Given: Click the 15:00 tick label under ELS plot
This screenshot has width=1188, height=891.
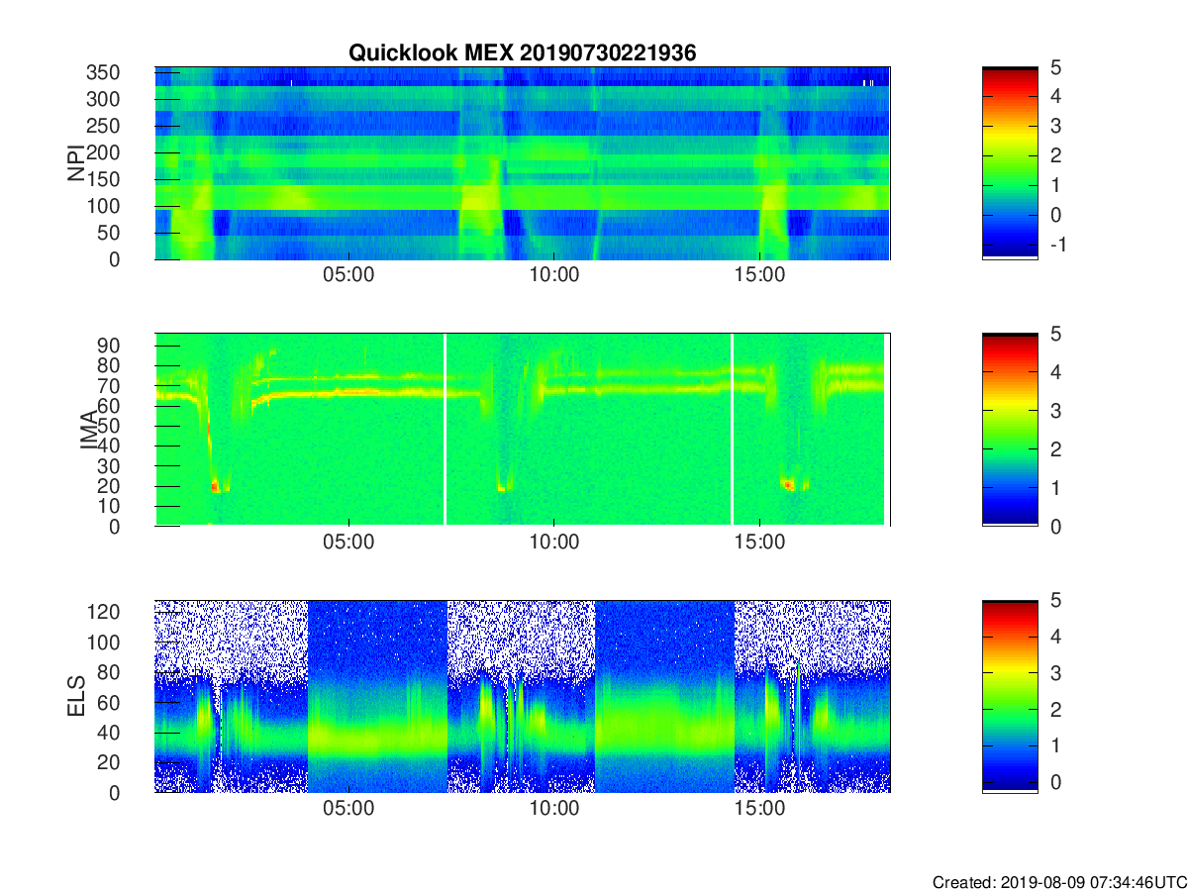Looking at the screenshot, I should tap(758, 809).
